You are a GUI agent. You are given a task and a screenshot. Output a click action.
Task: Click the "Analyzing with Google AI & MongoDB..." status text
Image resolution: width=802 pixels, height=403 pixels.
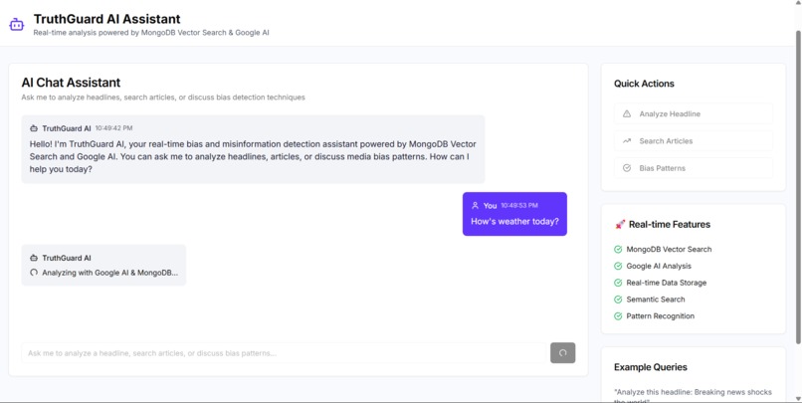coord(110,273)
